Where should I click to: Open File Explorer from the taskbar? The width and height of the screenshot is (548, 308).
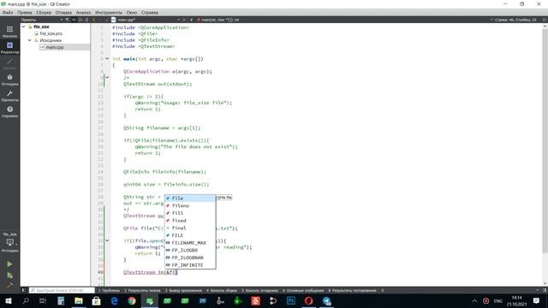(x=79, y=300)
